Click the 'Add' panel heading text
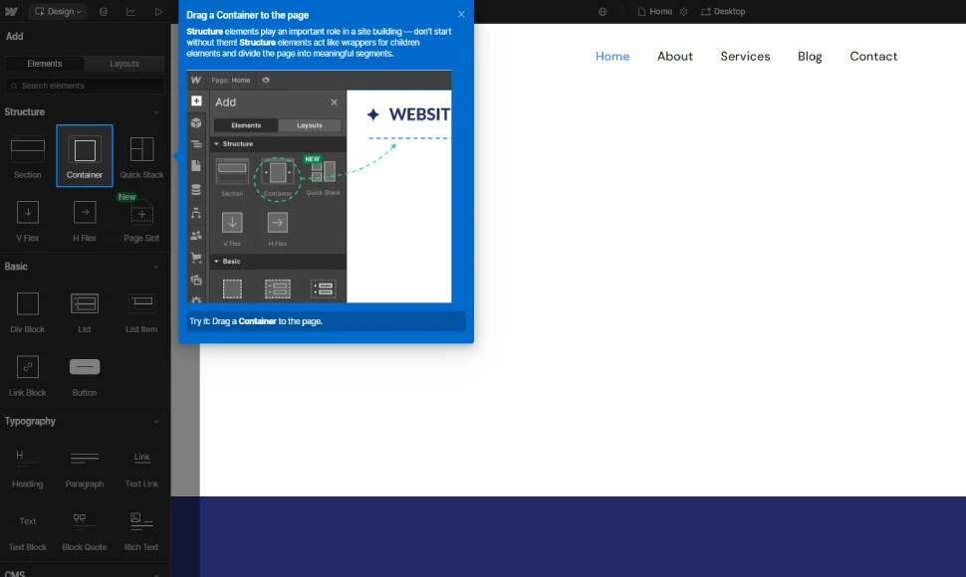The width and height of the screenshot is (966, 577). 14,36
